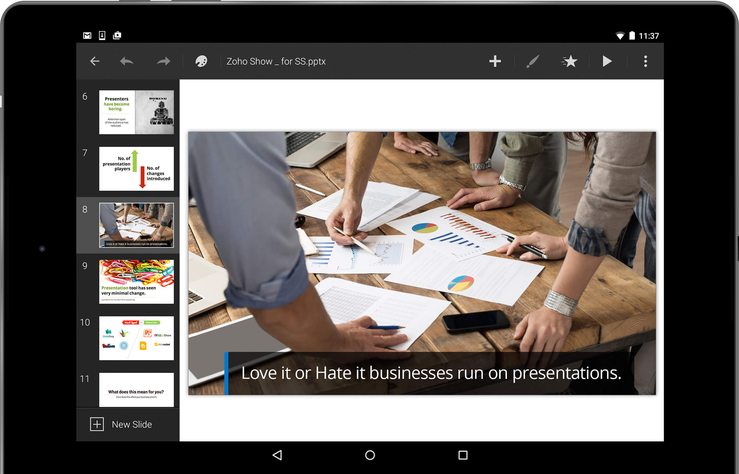The image size is (739, 474).
Task: Open the download notification icon
Action: click(102, 35)
